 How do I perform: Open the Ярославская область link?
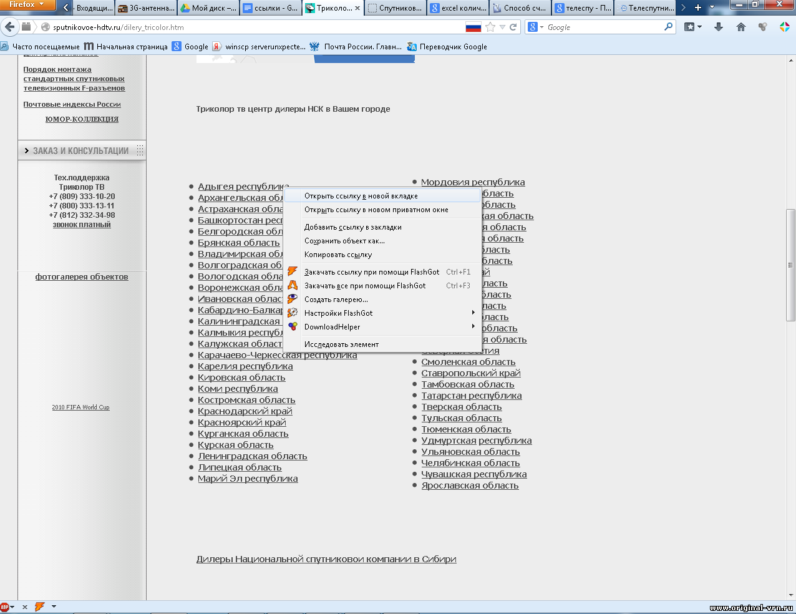click(470, 485)
